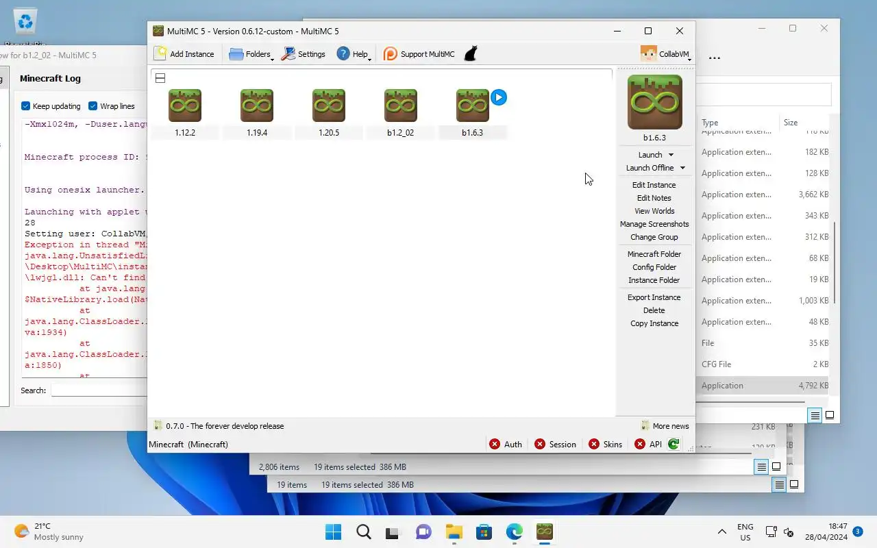Click View Worlds

(x=654, y=211)
